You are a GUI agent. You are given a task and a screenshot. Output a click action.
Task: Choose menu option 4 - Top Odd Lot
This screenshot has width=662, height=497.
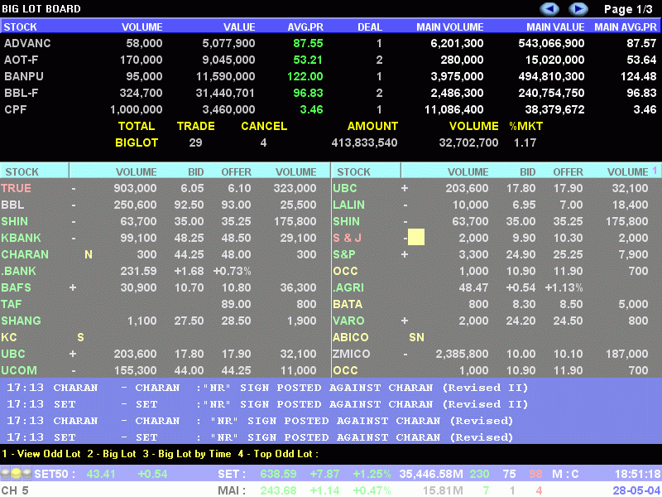coord(278,454)
